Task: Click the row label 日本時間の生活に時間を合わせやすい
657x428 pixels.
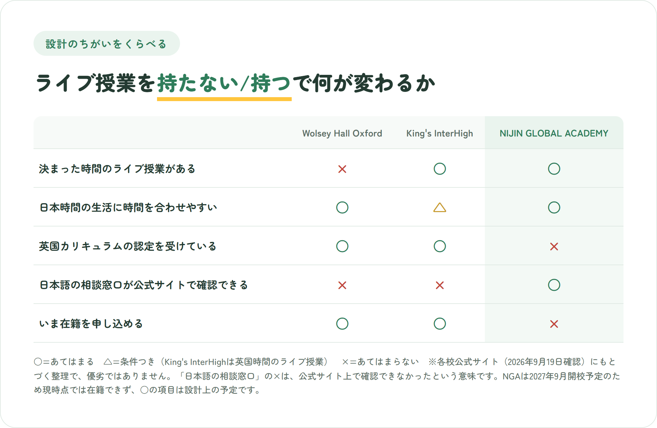Action: pyautogui.click(x=128, y=207)
